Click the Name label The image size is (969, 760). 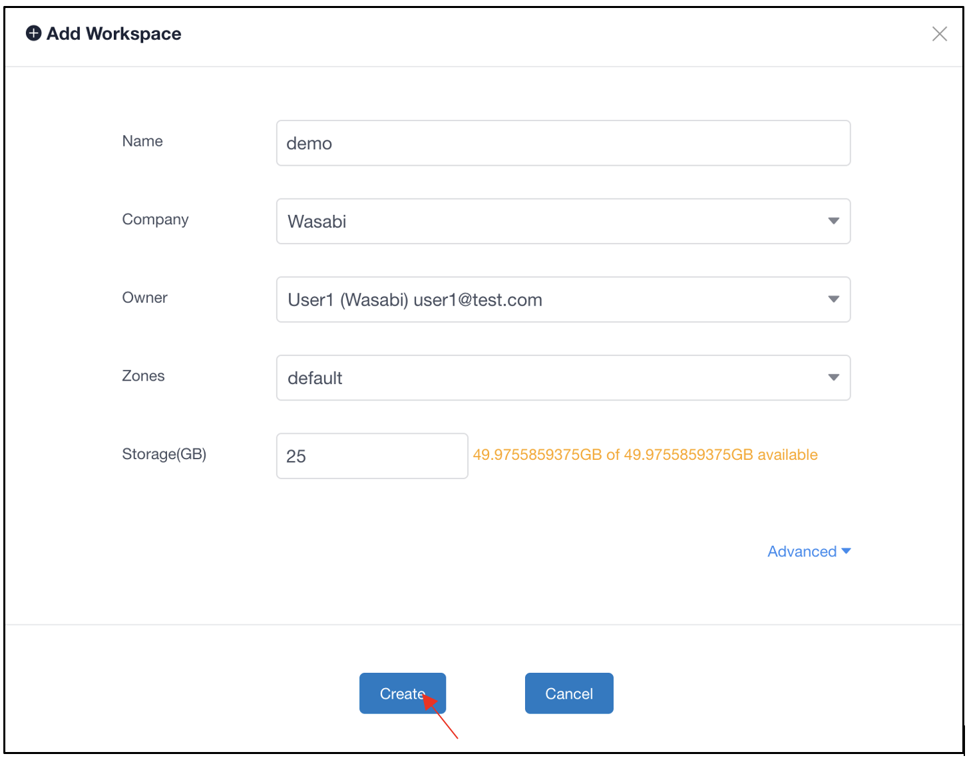pos(142,141)
